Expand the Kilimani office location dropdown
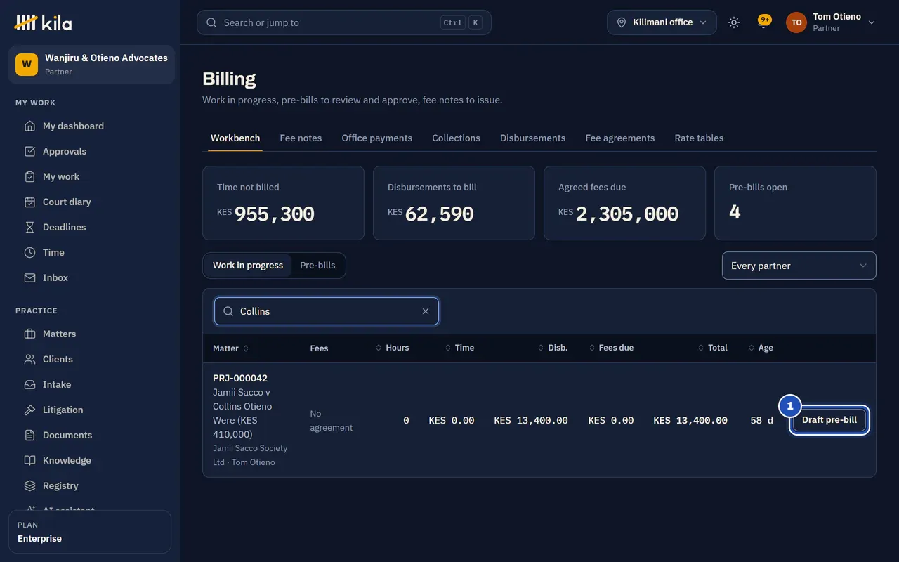Screen dimensions: 899x562 [662, 22]
